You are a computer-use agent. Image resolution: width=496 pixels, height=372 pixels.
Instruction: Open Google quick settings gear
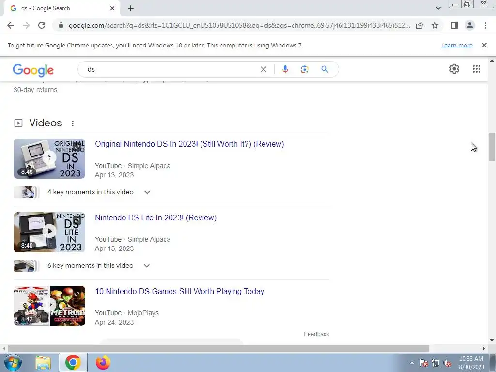pyautogui.click(x=454, y=69)
